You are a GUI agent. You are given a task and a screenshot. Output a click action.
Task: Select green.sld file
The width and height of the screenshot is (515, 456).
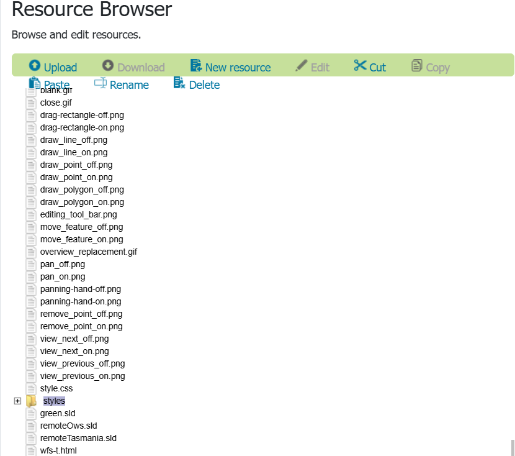58,413
